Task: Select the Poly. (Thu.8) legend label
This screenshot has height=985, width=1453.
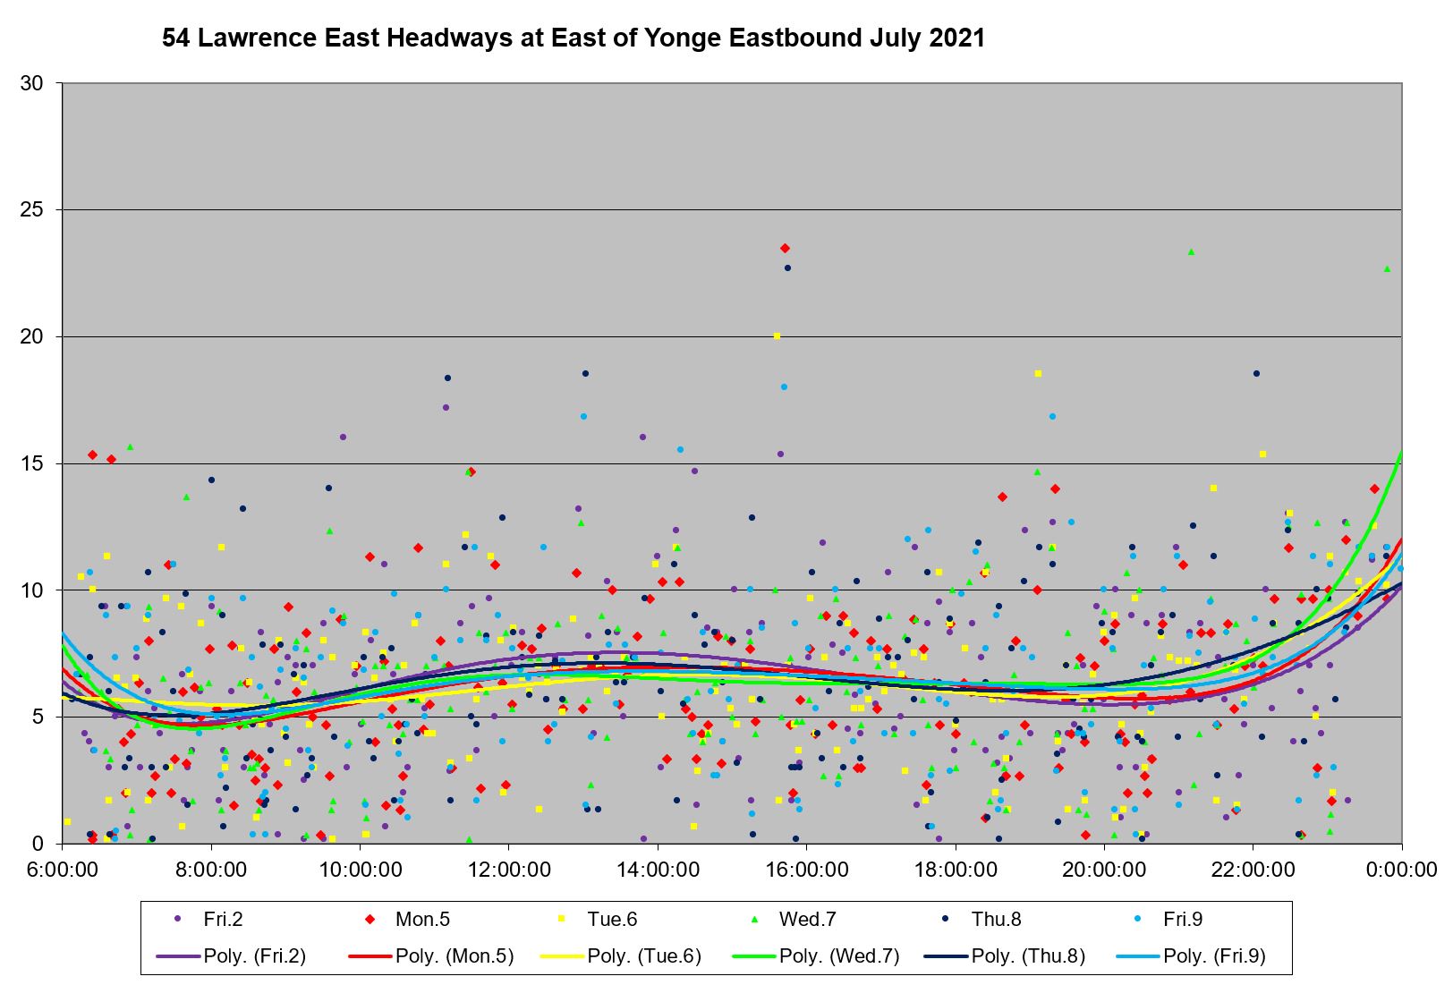Action: tap(1028, 956)
